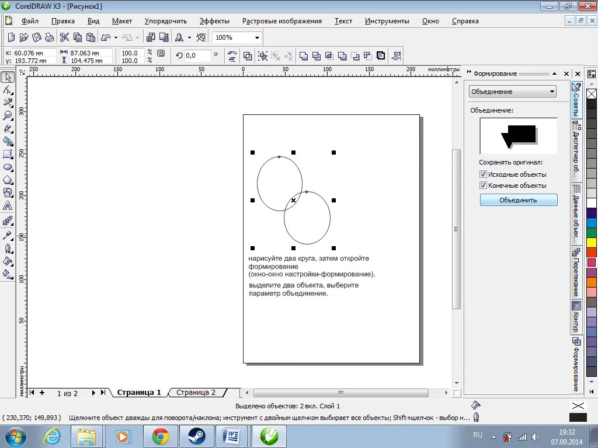
Task: Click the Export icon
Action: [x=164, y=37]
